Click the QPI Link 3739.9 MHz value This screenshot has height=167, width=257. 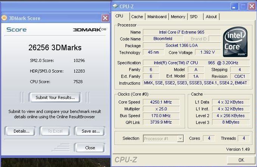click(x=161, y=122)
